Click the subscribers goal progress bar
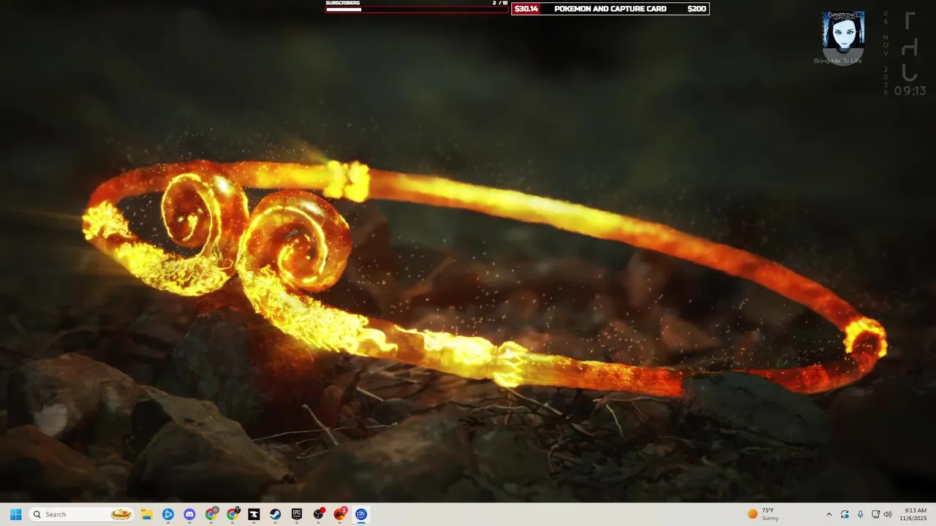Image resolution: width=936 pixels, height=526 pixels. coord(417,9)
